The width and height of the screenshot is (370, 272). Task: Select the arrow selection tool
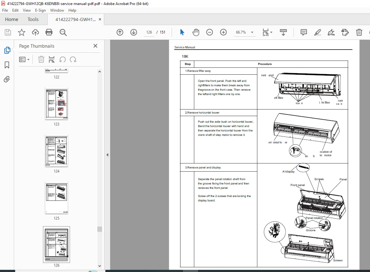[182, 32]
